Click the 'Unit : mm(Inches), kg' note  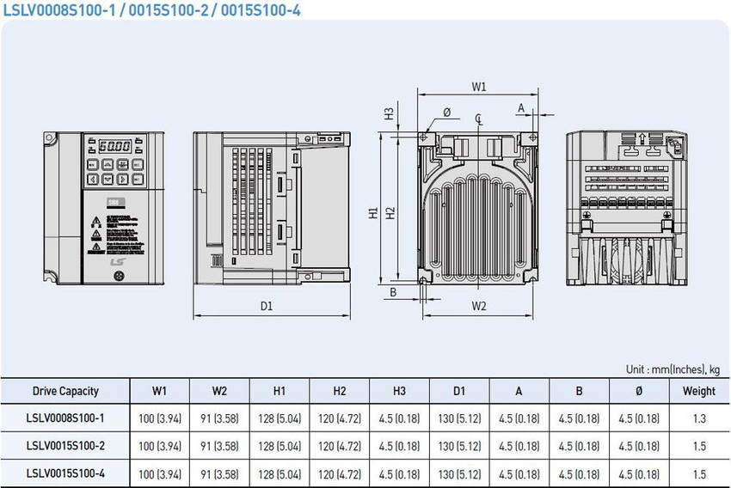click(673, 369)
